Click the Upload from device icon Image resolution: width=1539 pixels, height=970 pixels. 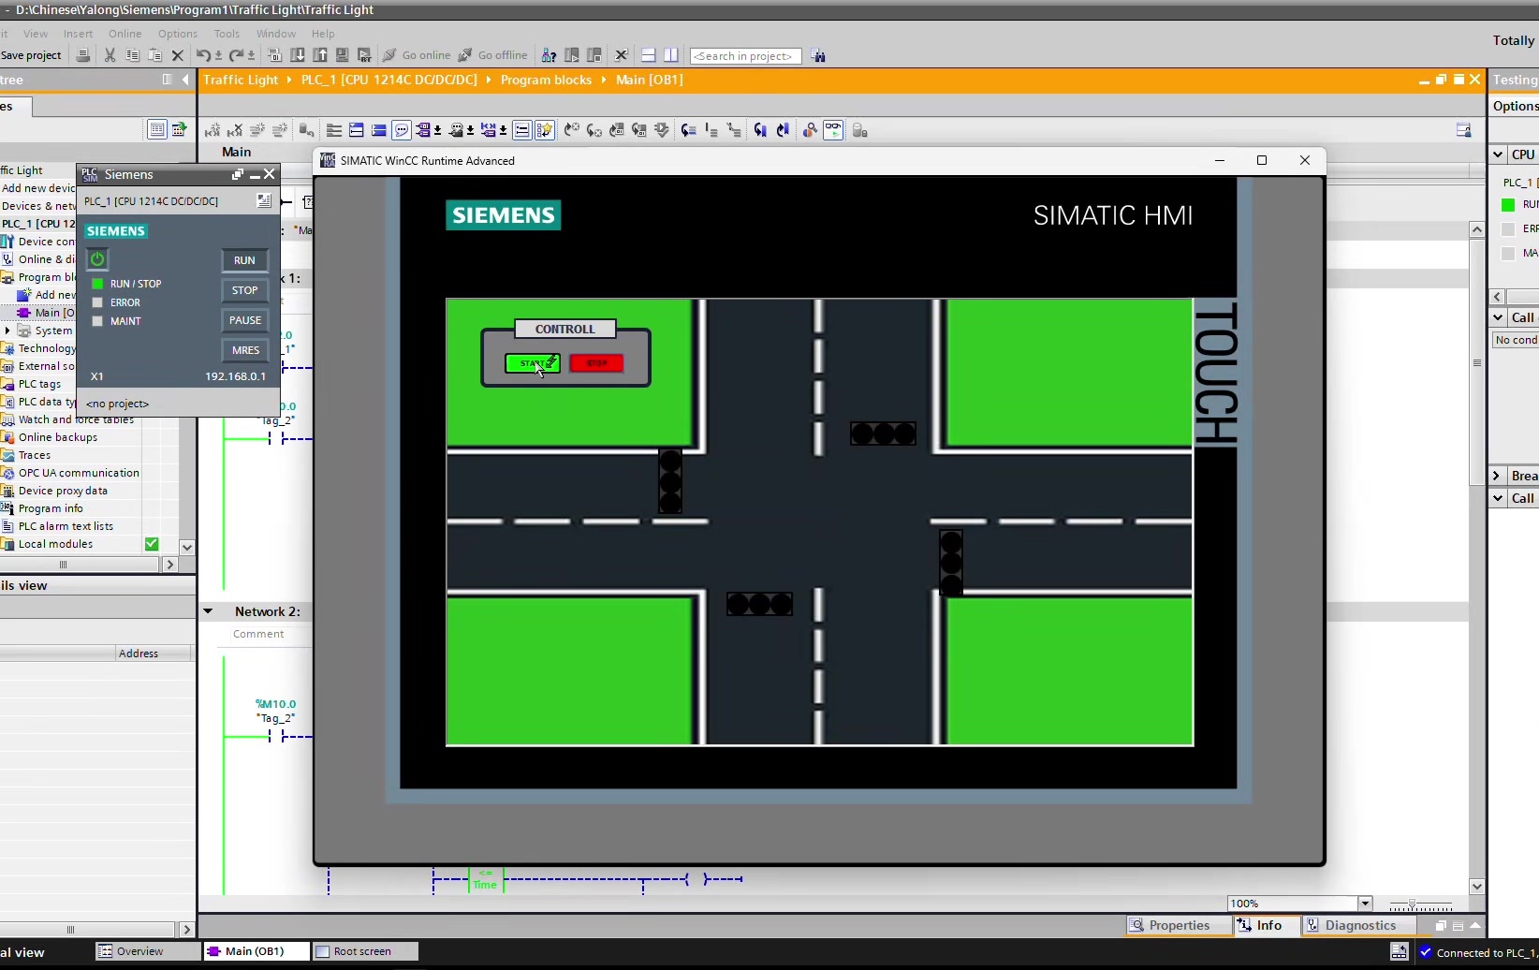pos(320,55)
